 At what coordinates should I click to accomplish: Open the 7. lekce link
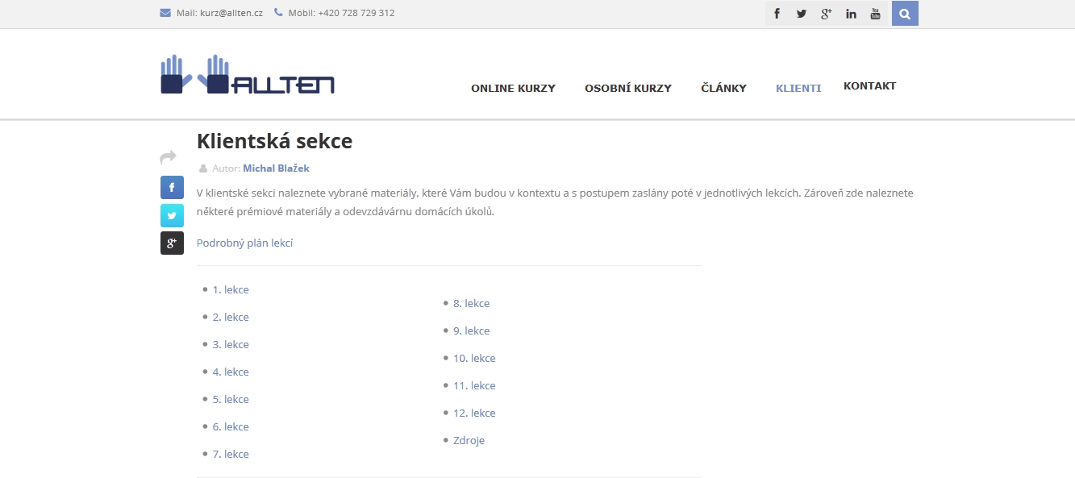point(231,454)
